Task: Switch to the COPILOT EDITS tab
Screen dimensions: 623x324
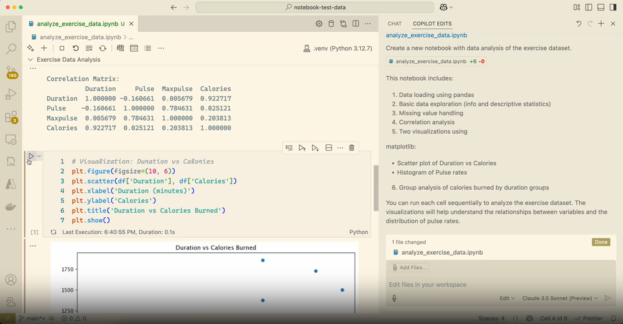Action: pos(432,24)
